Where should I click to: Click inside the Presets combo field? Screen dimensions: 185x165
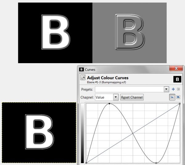[129, 89]
